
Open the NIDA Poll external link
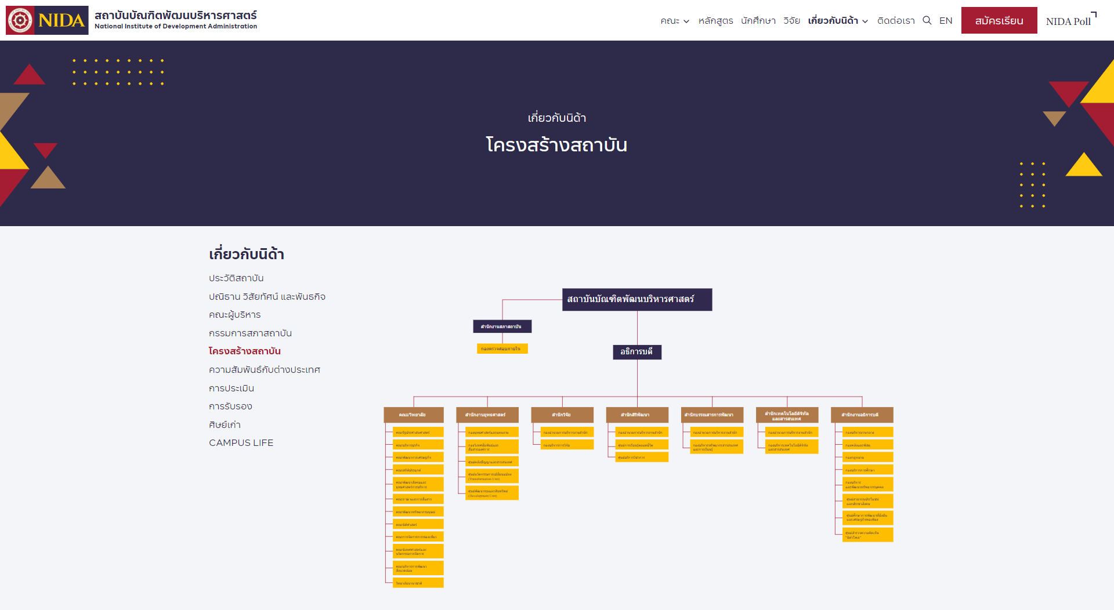(1068, 21)
